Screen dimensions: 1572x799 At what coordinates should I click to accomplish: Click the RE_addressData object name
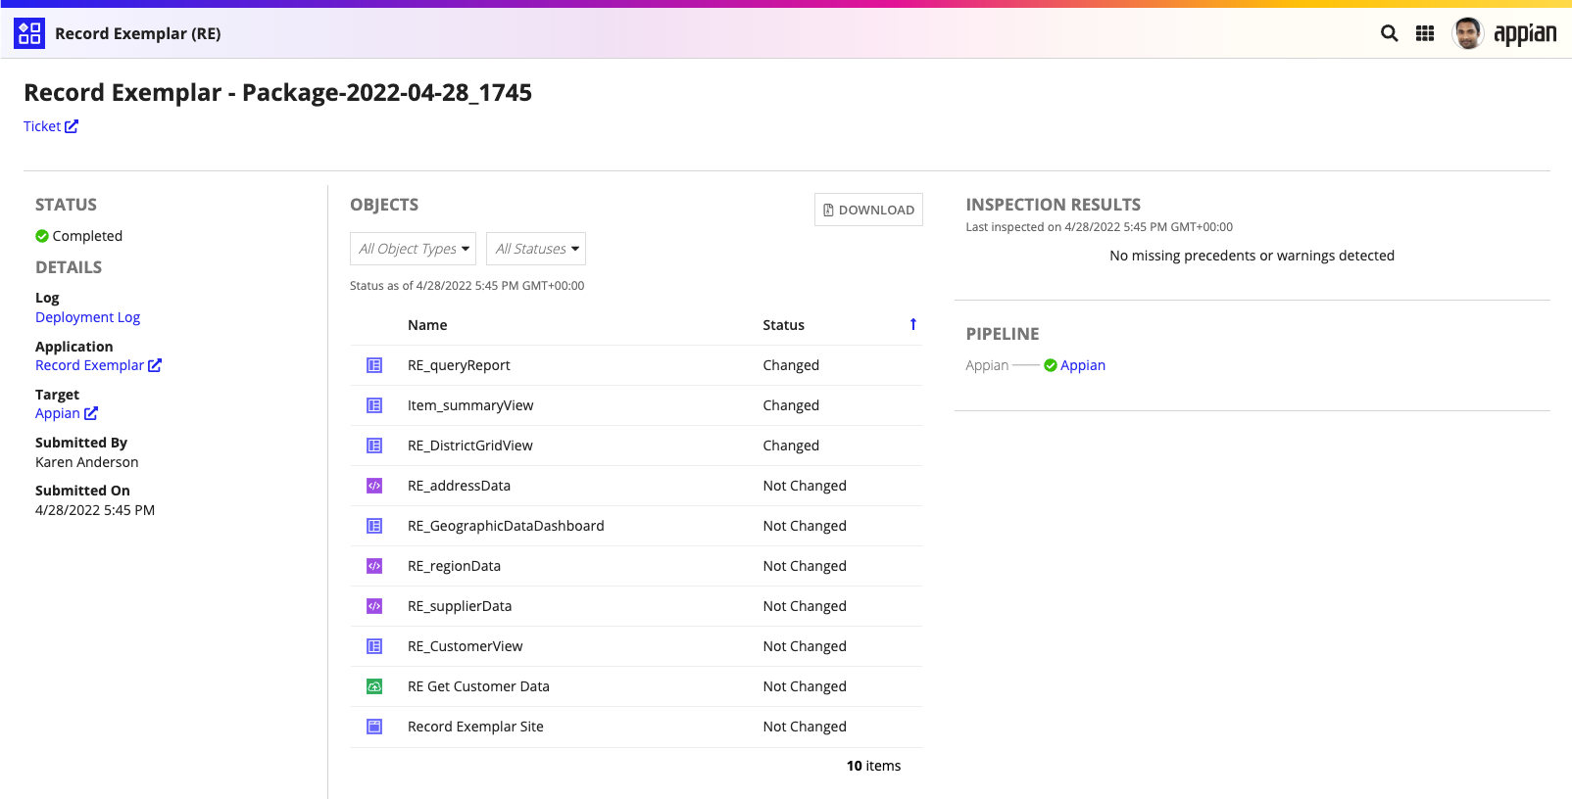(x=459, y=486)
